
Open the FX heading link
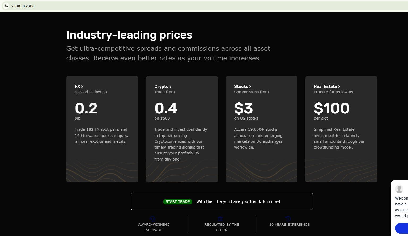coord(77,86)
